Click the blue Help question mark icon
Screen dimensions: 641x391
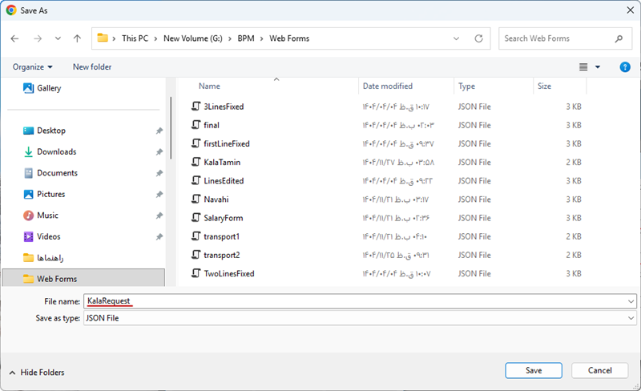[x=625, y=67]
